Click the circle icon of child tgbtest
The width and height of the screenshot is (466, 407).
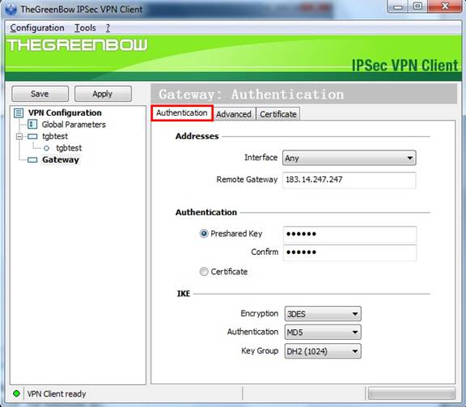(x=46, y=148)
